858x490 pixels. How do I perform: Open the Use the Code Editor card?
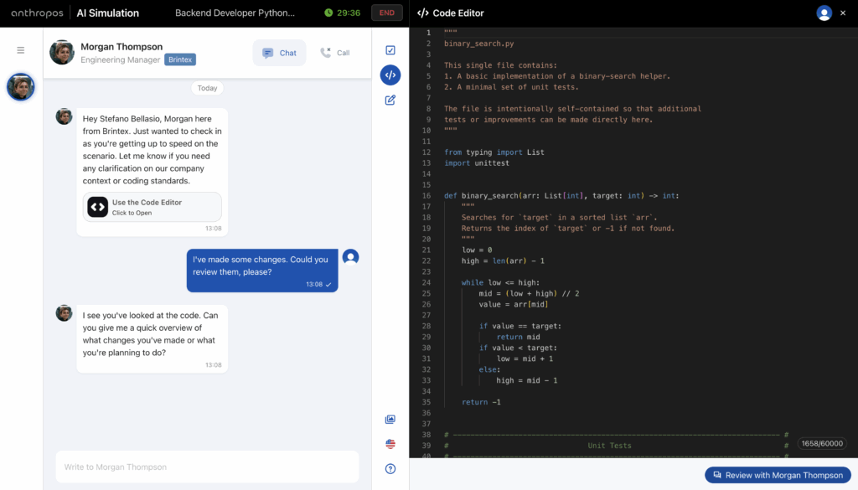(x=152, y=207)
